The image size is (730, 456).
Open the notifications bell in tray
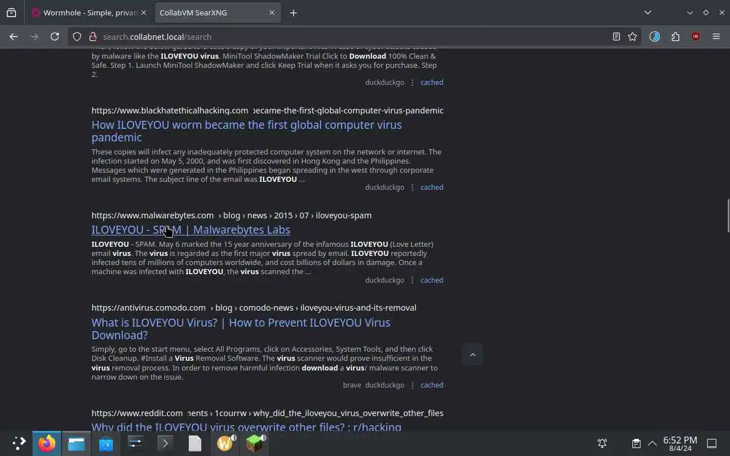tap(602, 443)
